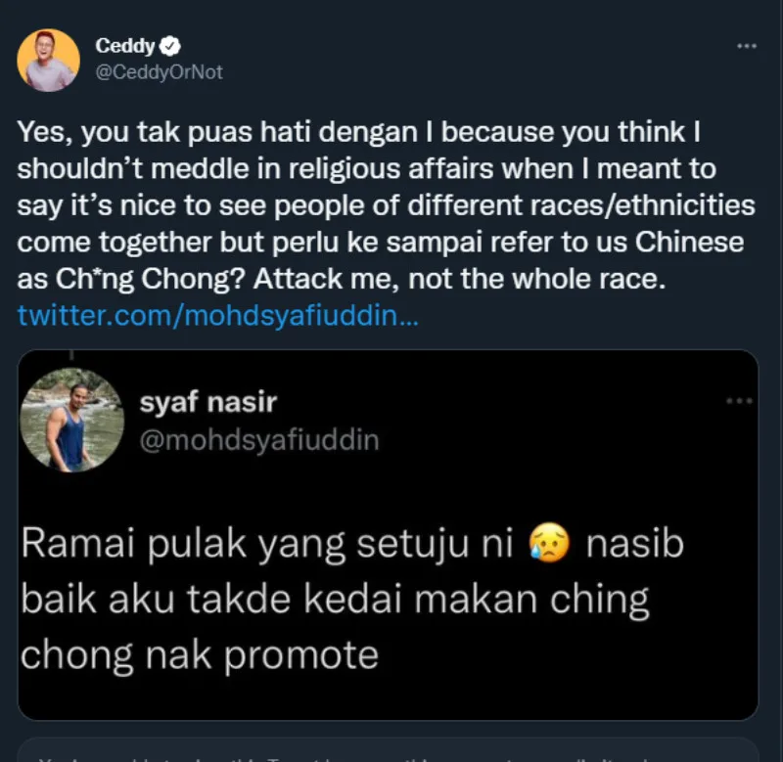Click the 'come together but perlu ke sampai' line
Screen dimensions: 783x762
pos(381,243)
